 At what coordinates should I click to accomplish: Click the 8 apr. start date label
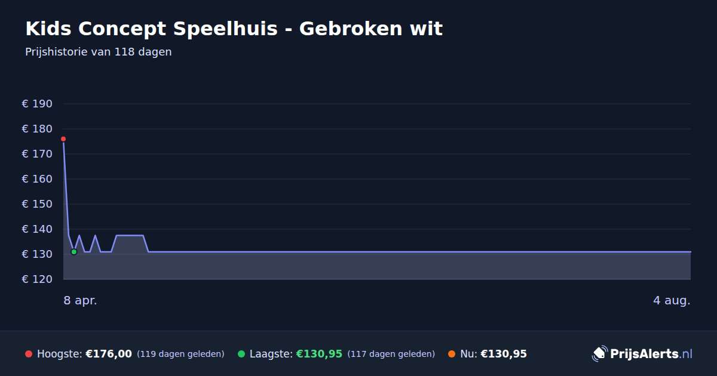80,301
